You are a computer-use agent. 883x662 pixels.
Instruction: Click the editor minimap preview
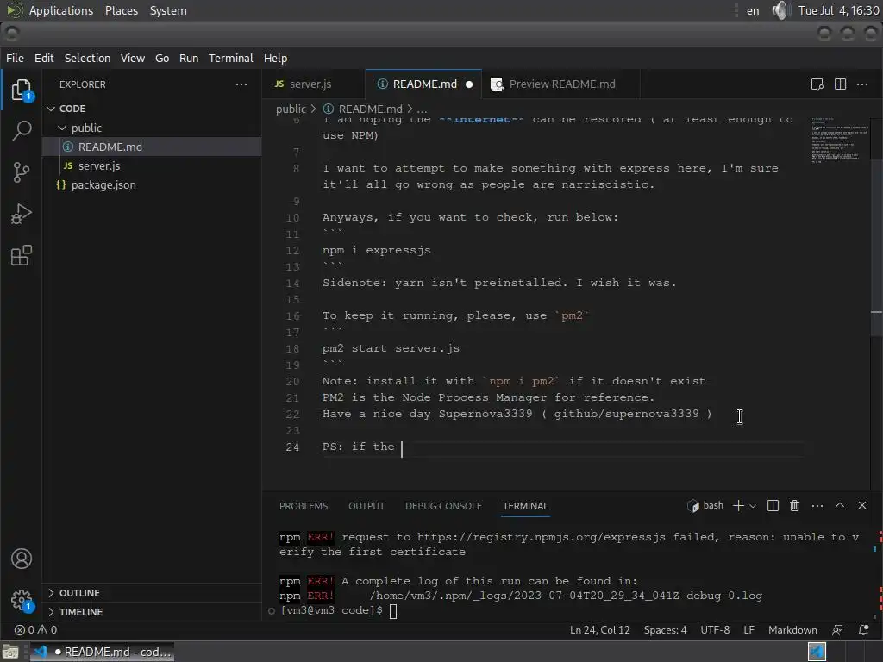(839, 141)
